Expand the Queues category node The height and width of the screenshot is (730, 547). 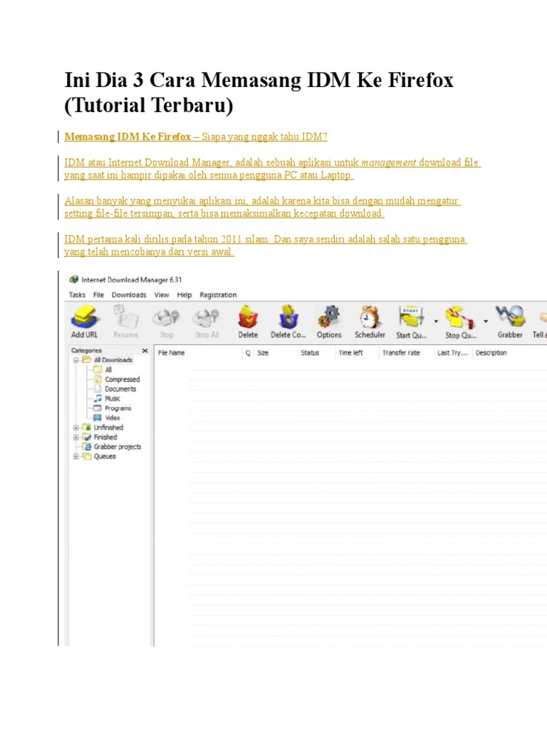click(x=75, y=456)
